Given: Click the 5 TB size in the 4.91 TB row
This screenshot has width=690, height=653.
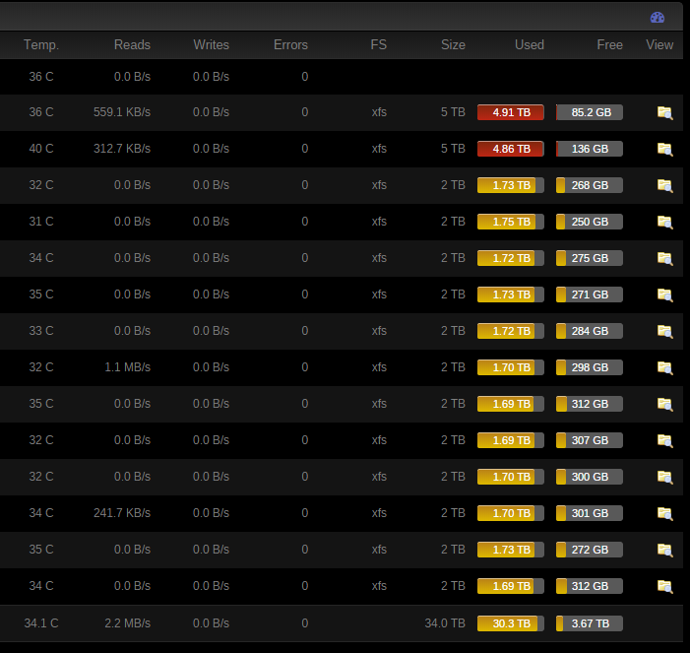Looking at the screenshot, I should pyautogui.click(x=453, y=112).
